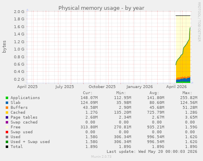Click Cached current value 1.27G
This screenshot has width=203, height=161.
pyautogui.click(x=91, y=112)
